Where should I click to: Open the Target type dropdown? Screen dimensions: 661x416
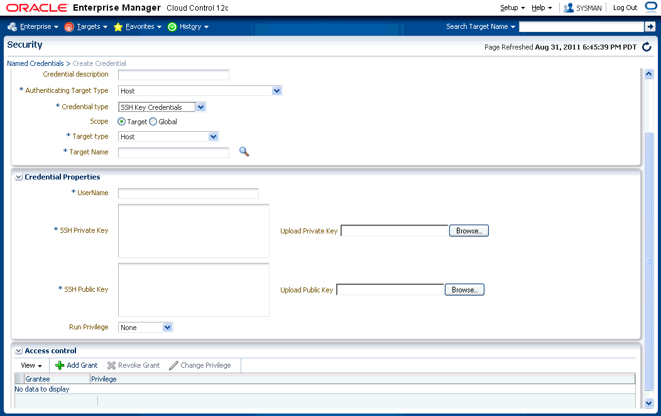(213, 137)
